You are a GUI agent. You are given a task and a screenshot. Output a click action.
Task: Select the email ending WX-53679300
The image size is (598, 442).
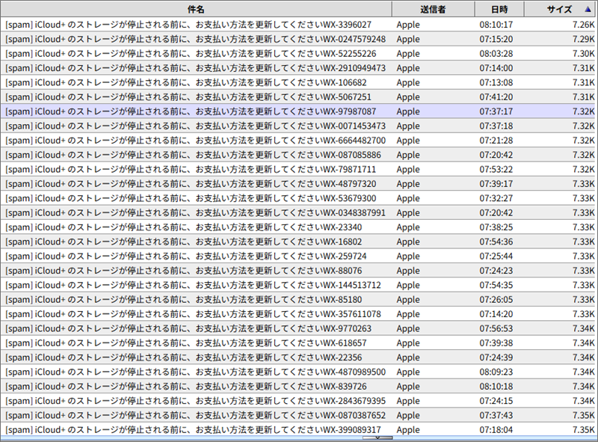click(299, 198)
